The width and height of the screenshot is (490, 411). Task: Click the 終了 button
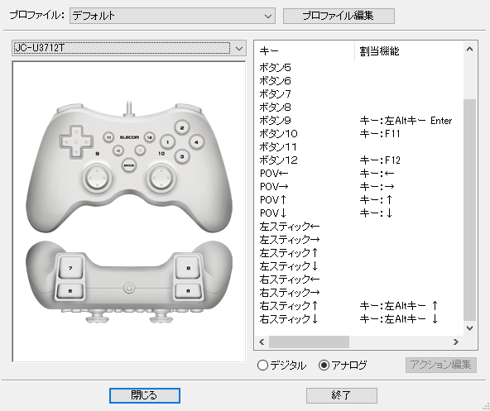tap(342, 395)
